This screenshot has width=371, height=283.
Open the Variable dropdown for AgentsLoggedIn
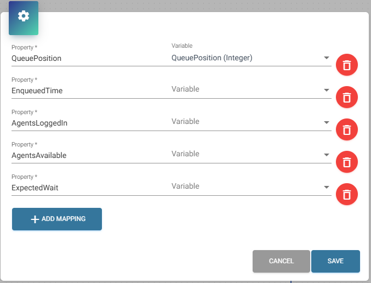tap(250, 122)
